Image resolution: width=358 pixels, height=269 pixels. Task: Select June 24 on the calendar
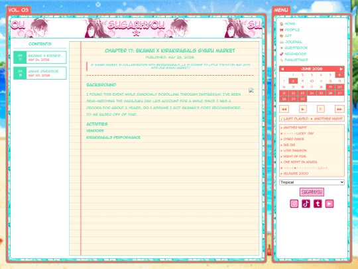coord(312,93)
